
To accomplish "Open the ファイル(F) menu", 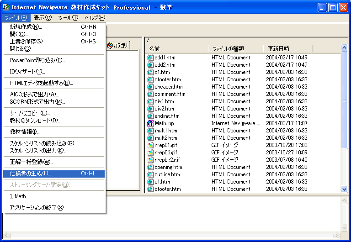I will pos(16,18).
